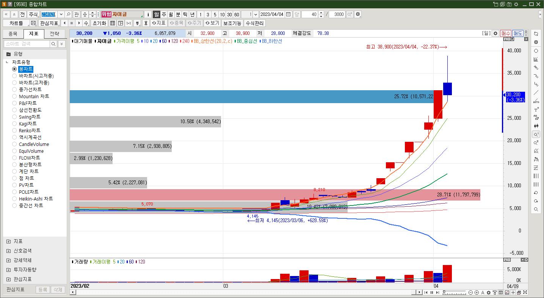The image size is (544, 298).
Task: Collapse the smart search double-chevron button
Action: [x=62, y=44]
